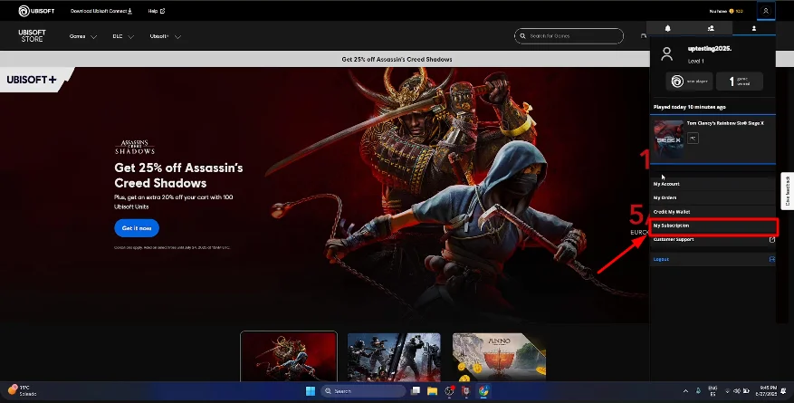Open the ENG language indicator
This screenshot has height=403, width=794.
(x=713, y=390)
